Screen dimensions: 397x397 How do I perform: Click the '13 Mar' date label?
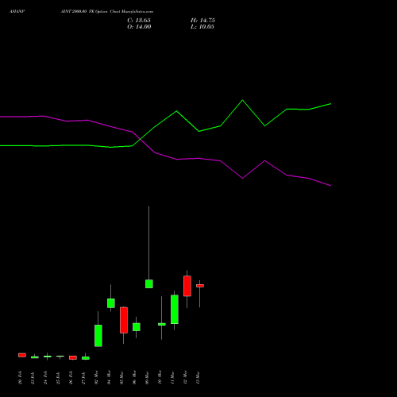(198, 377)
